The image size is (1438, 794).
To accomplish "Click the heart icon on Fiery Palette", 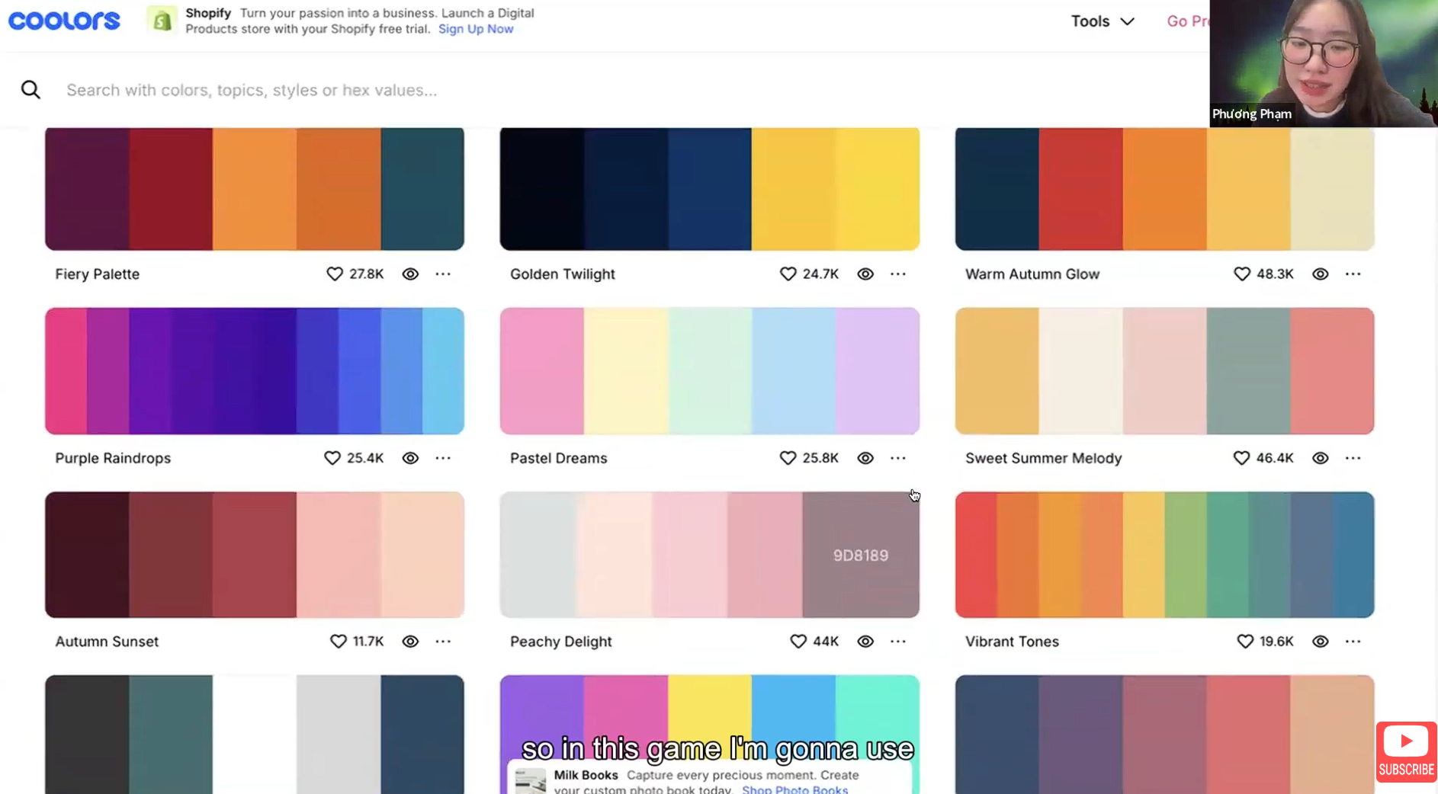I will click(x=334, y=274).
